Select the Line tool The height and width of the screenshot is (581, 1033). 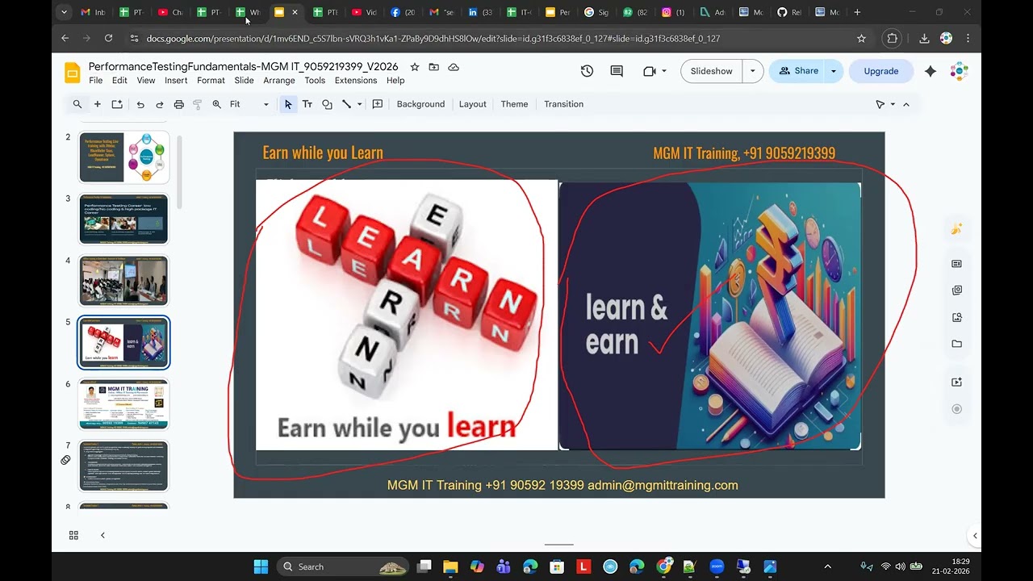point(346,104)
